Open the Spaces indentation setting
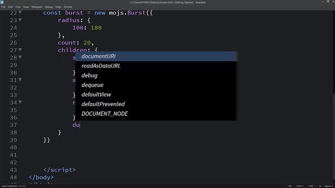This screenshot has height=188, width=335. pos(329,186)
